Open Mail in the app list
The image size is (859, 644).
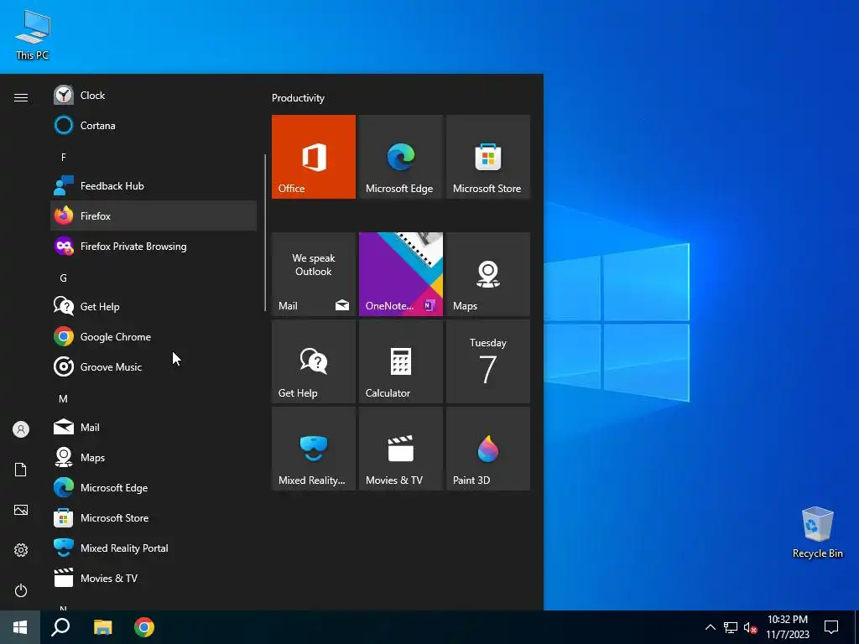click(x=154, y=427)
